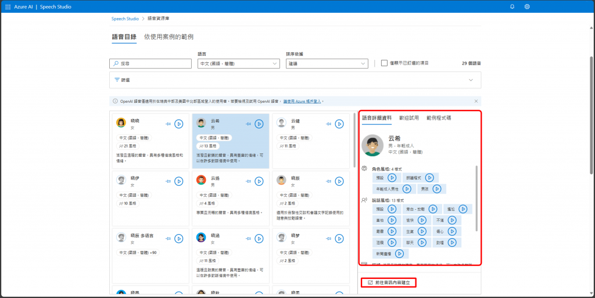Viewport: 595px width, 298px height.
Task: Play sample of 曉伊 voice card
Action: [x=179, y=181]
